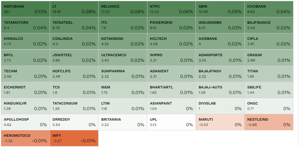Select the APOLLOHOSP tile

pyautogui.click(x=25, y=122)
